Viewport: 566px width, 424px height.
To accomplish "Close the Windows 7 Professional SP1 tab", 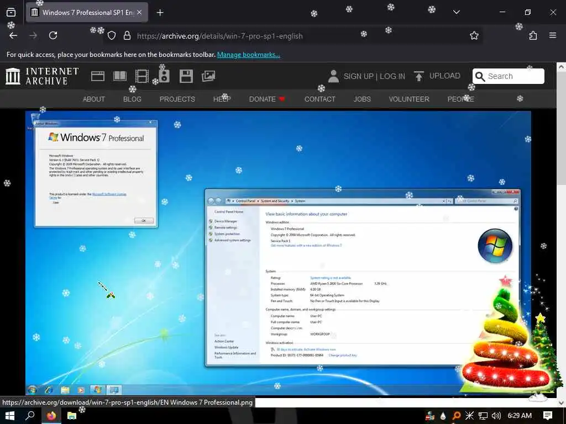I will (139, 13).
